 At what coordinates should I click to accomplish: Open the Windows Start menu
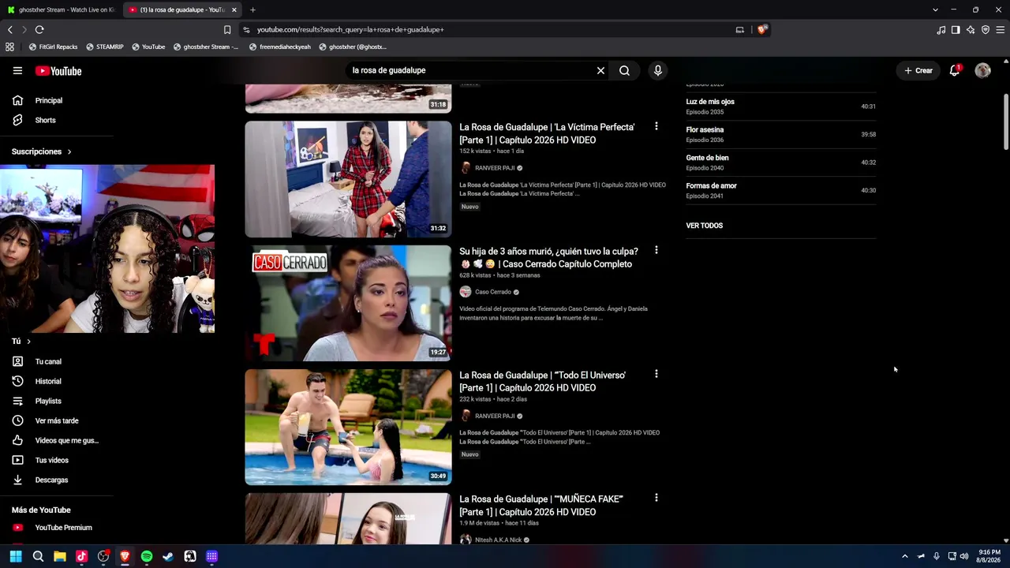(16, 556)
